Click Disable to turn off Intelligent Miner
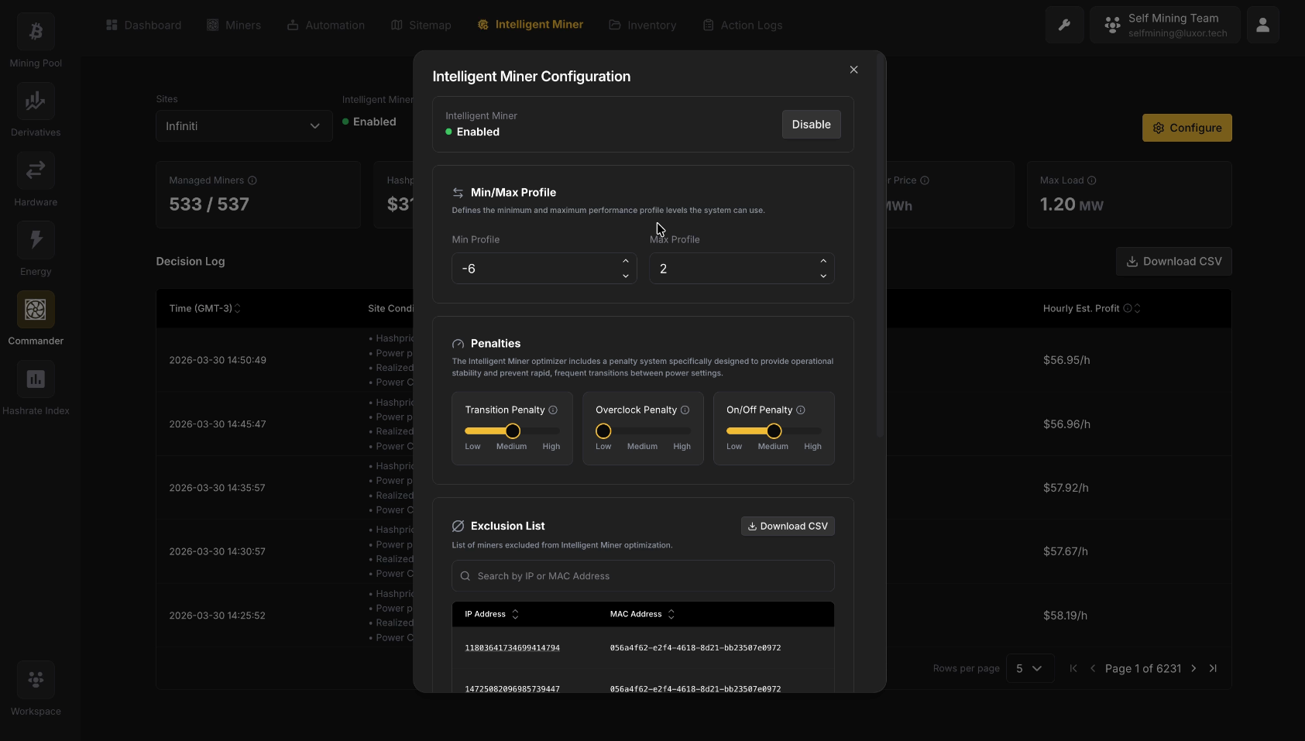The image size is (1305, 741). pos(811,124)
